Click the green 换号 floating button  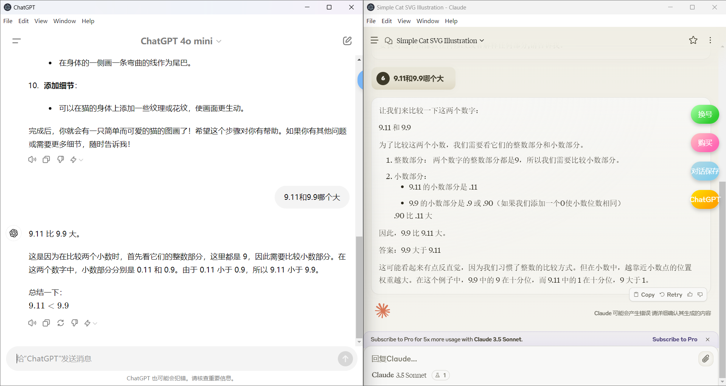click(705, 114)
